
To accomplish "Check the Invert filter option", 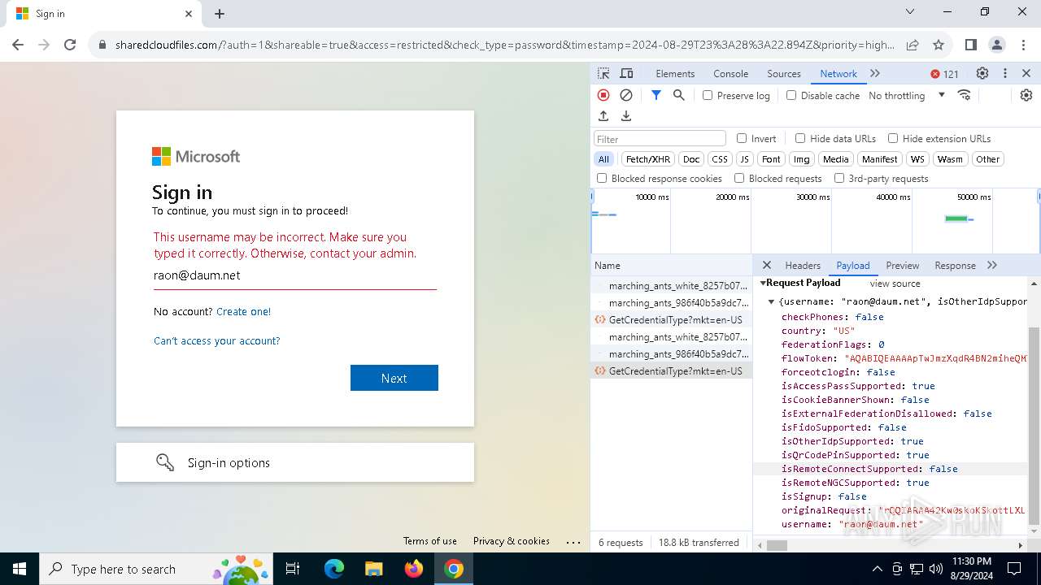I will (742, 138).
